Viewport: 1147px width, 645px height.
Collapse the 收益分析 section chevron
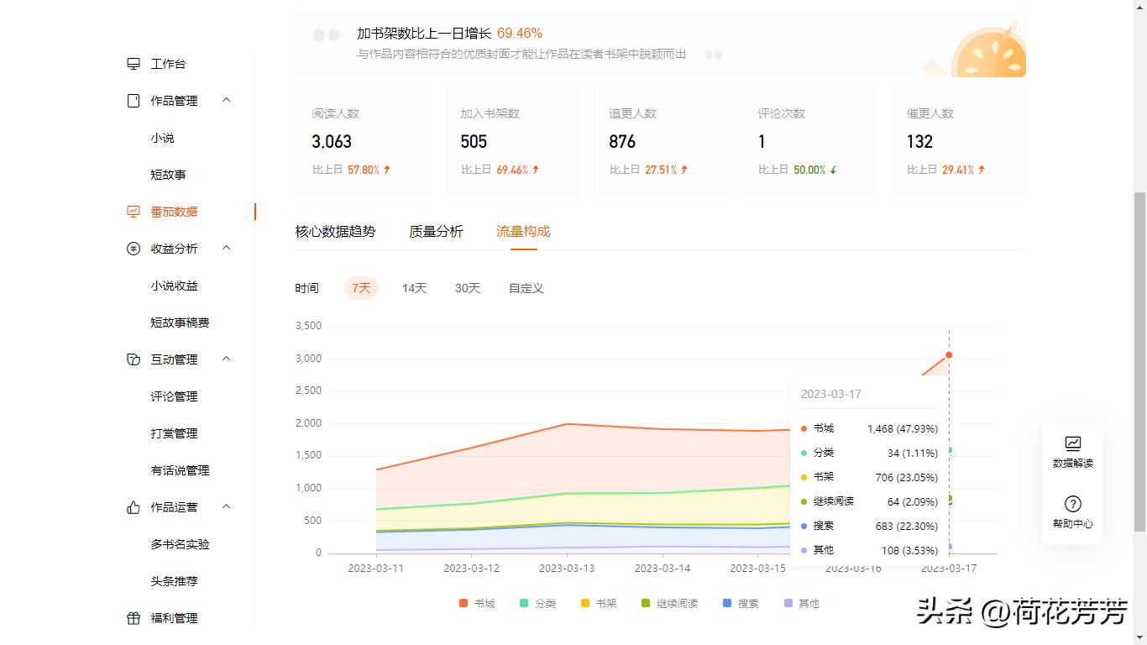point(225,248)
